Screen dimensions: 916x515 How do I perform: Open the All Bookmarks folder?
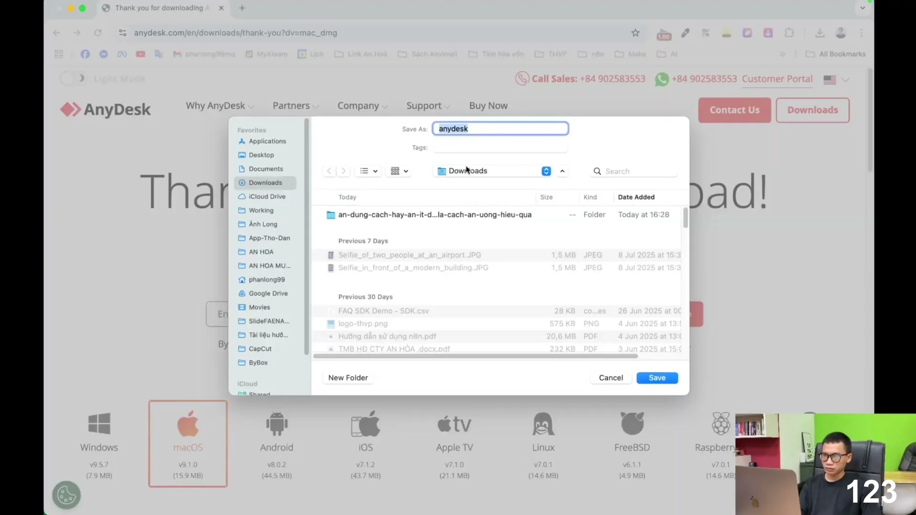click(x=835, y=54)
